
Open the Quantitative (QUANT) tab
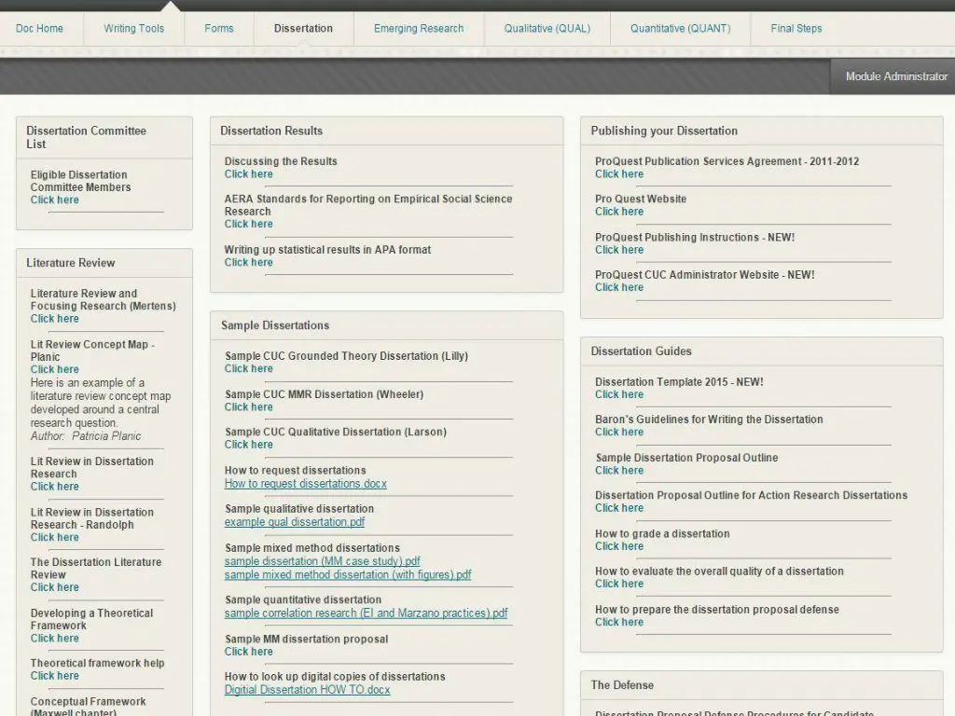(680, 29)
